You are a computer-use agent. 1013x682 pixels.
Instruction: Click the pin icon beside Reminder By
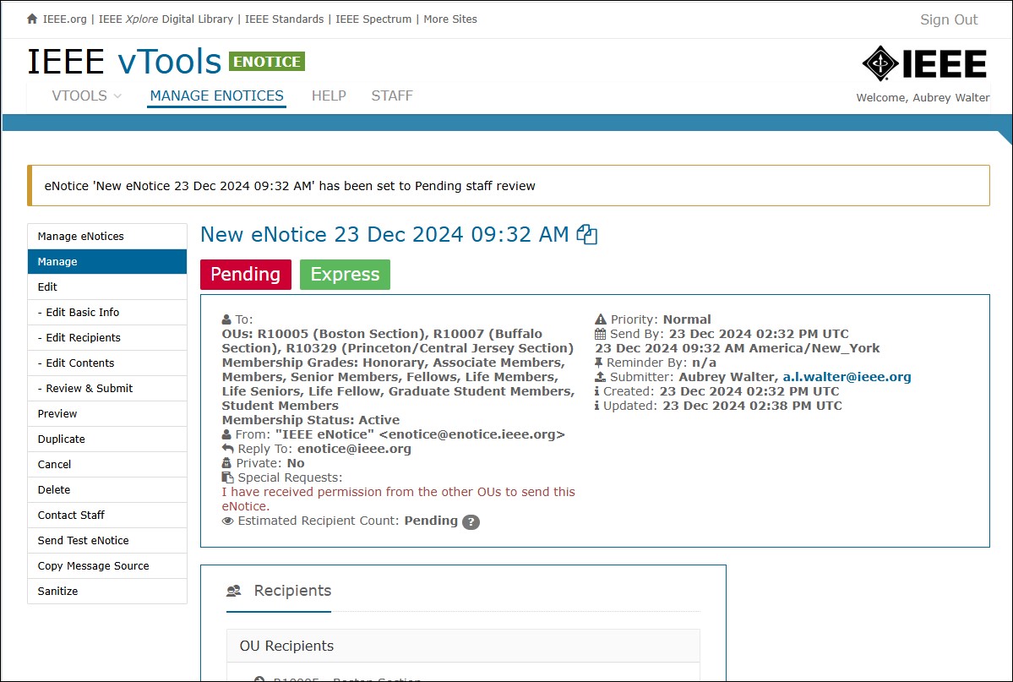pyautogui.click(x=598, y=363)
